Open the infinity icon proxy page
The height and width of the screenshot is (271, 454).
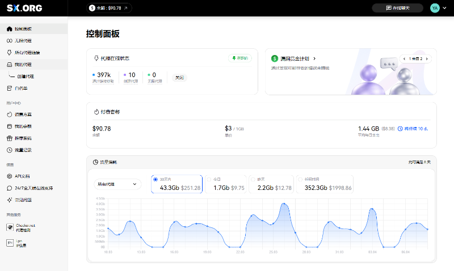coord(9,41)
